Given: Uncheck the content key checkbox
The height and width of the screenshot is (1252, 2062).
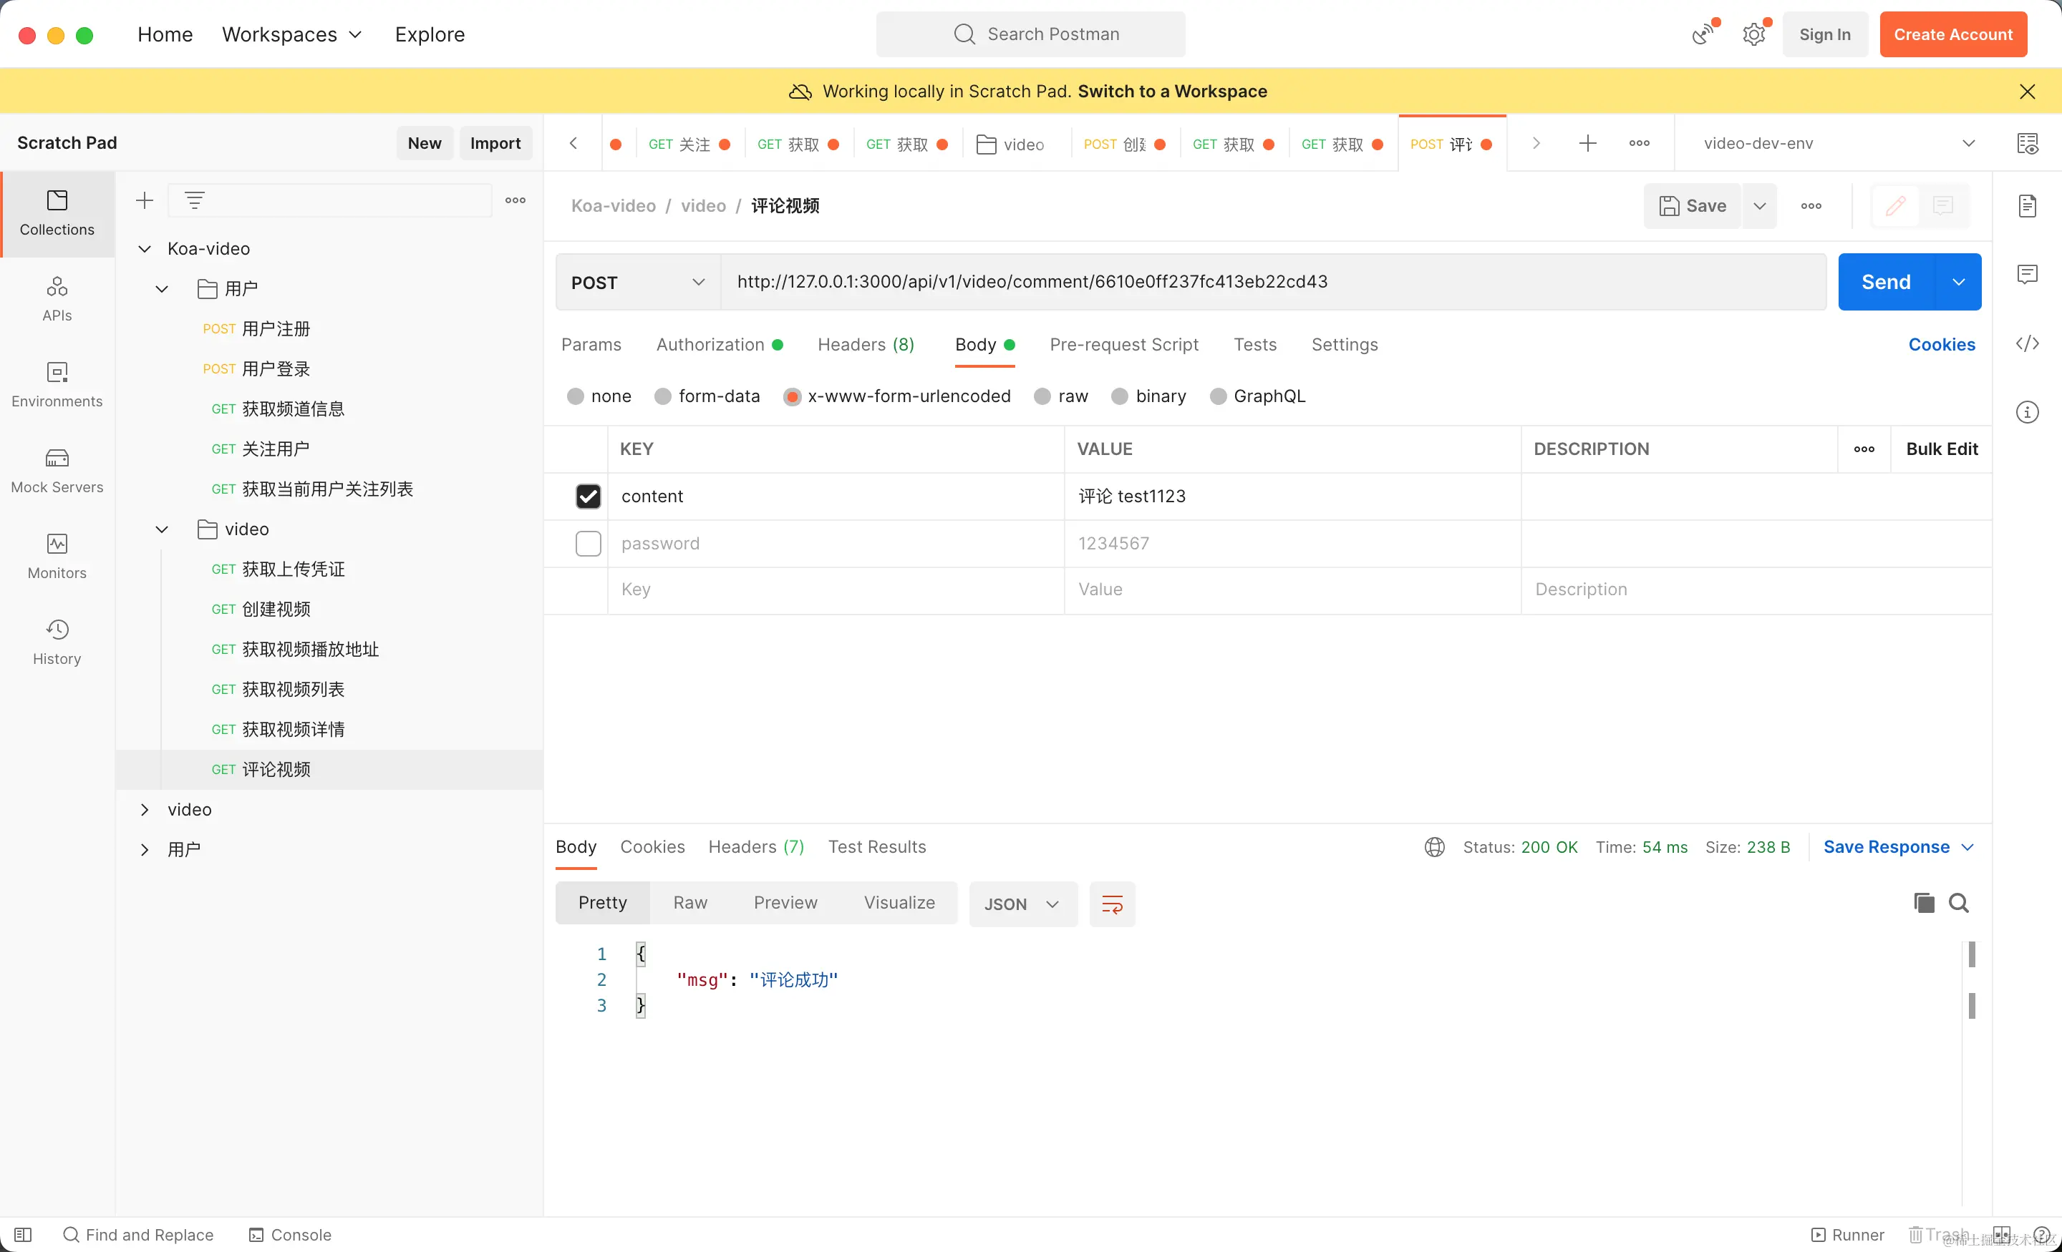Looking at the screenshot, I should pos(589,496).
